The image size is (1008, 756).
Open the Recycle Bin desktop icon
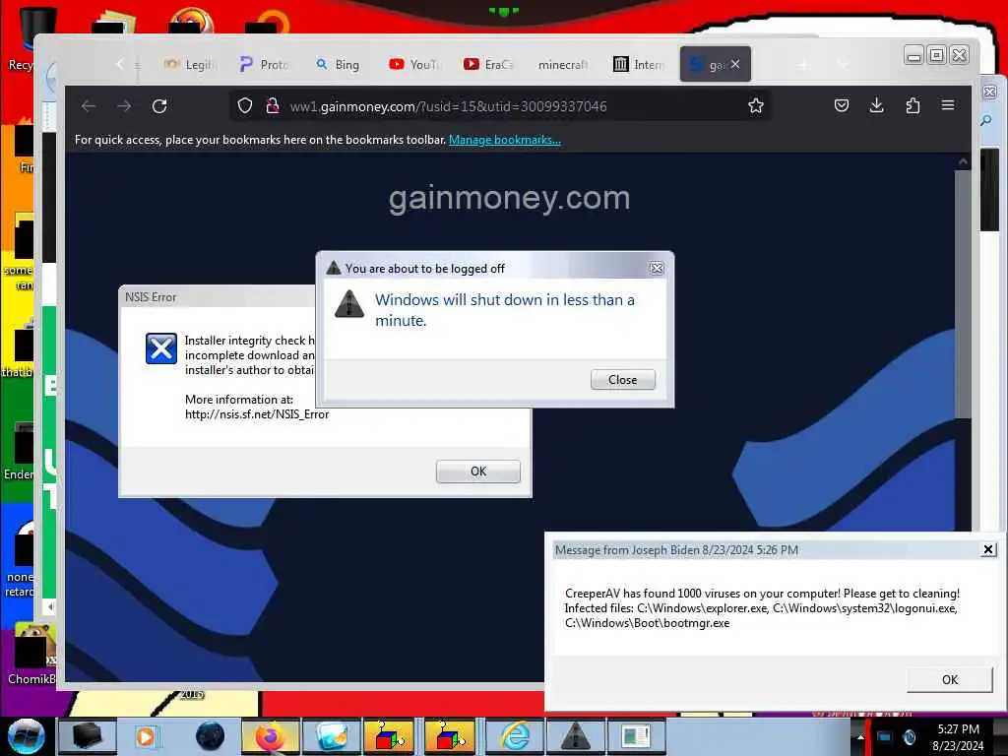tap(29, 38)
